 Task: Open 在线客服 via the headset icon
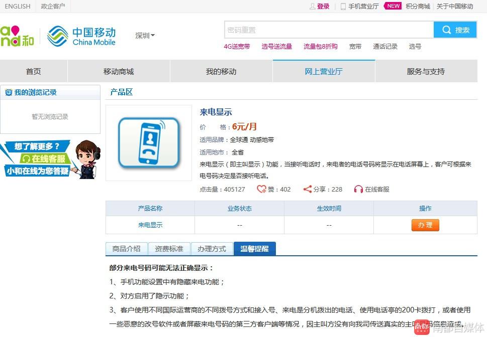click(x=358, y=189)
